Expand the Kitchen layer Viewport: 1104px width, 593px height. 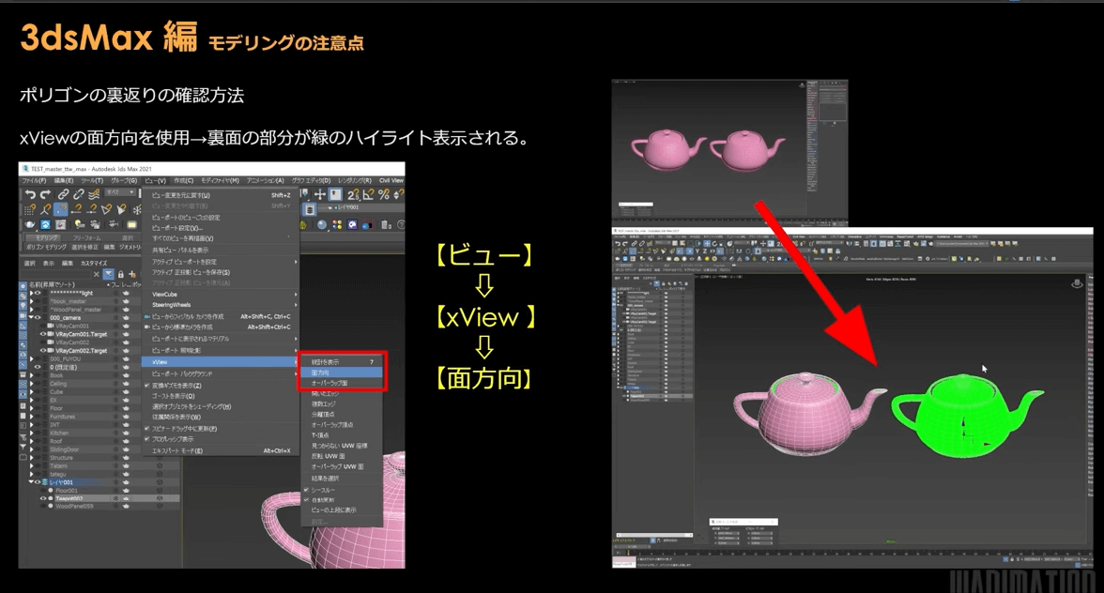31,433
